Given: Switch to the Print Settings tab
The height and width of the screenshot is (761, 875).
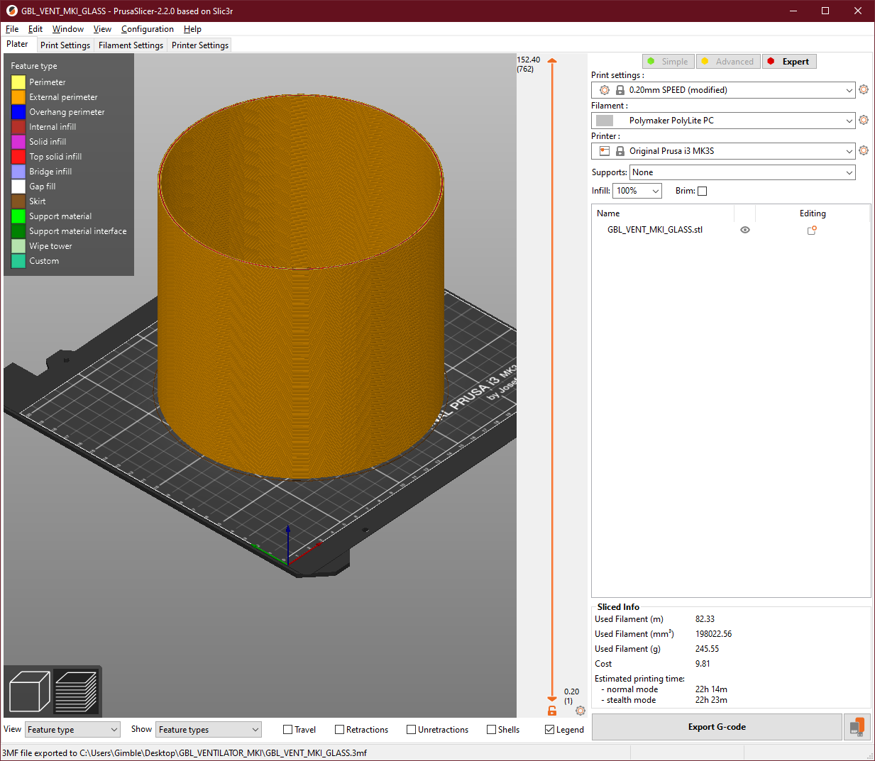Looking at the screenshot, I should click(x=65, y=45).
